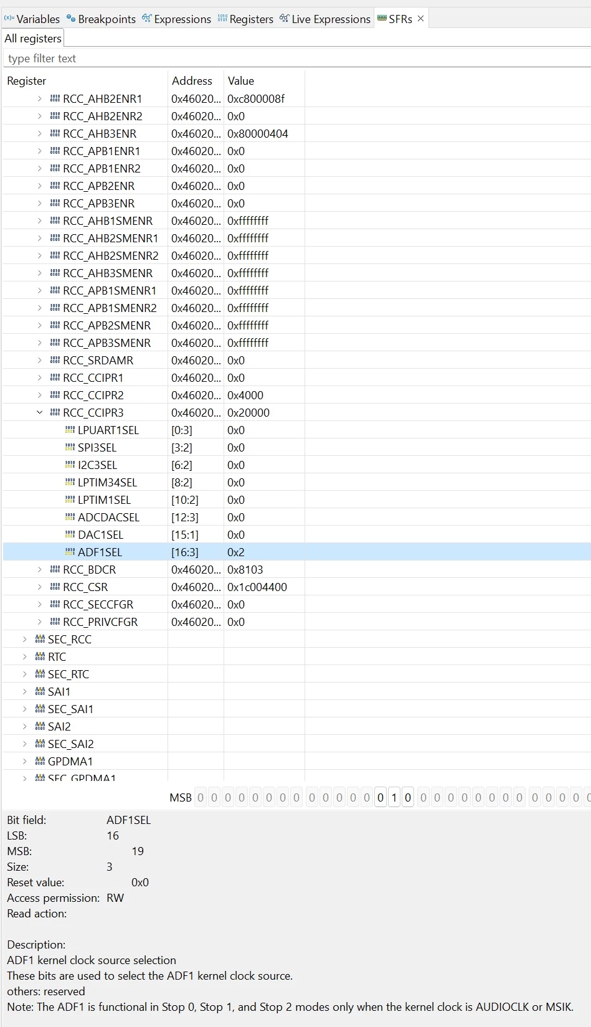Click the LPTIM1SEL bit field icon
The width and height of the screenshot is (591, 1027).
70,499
